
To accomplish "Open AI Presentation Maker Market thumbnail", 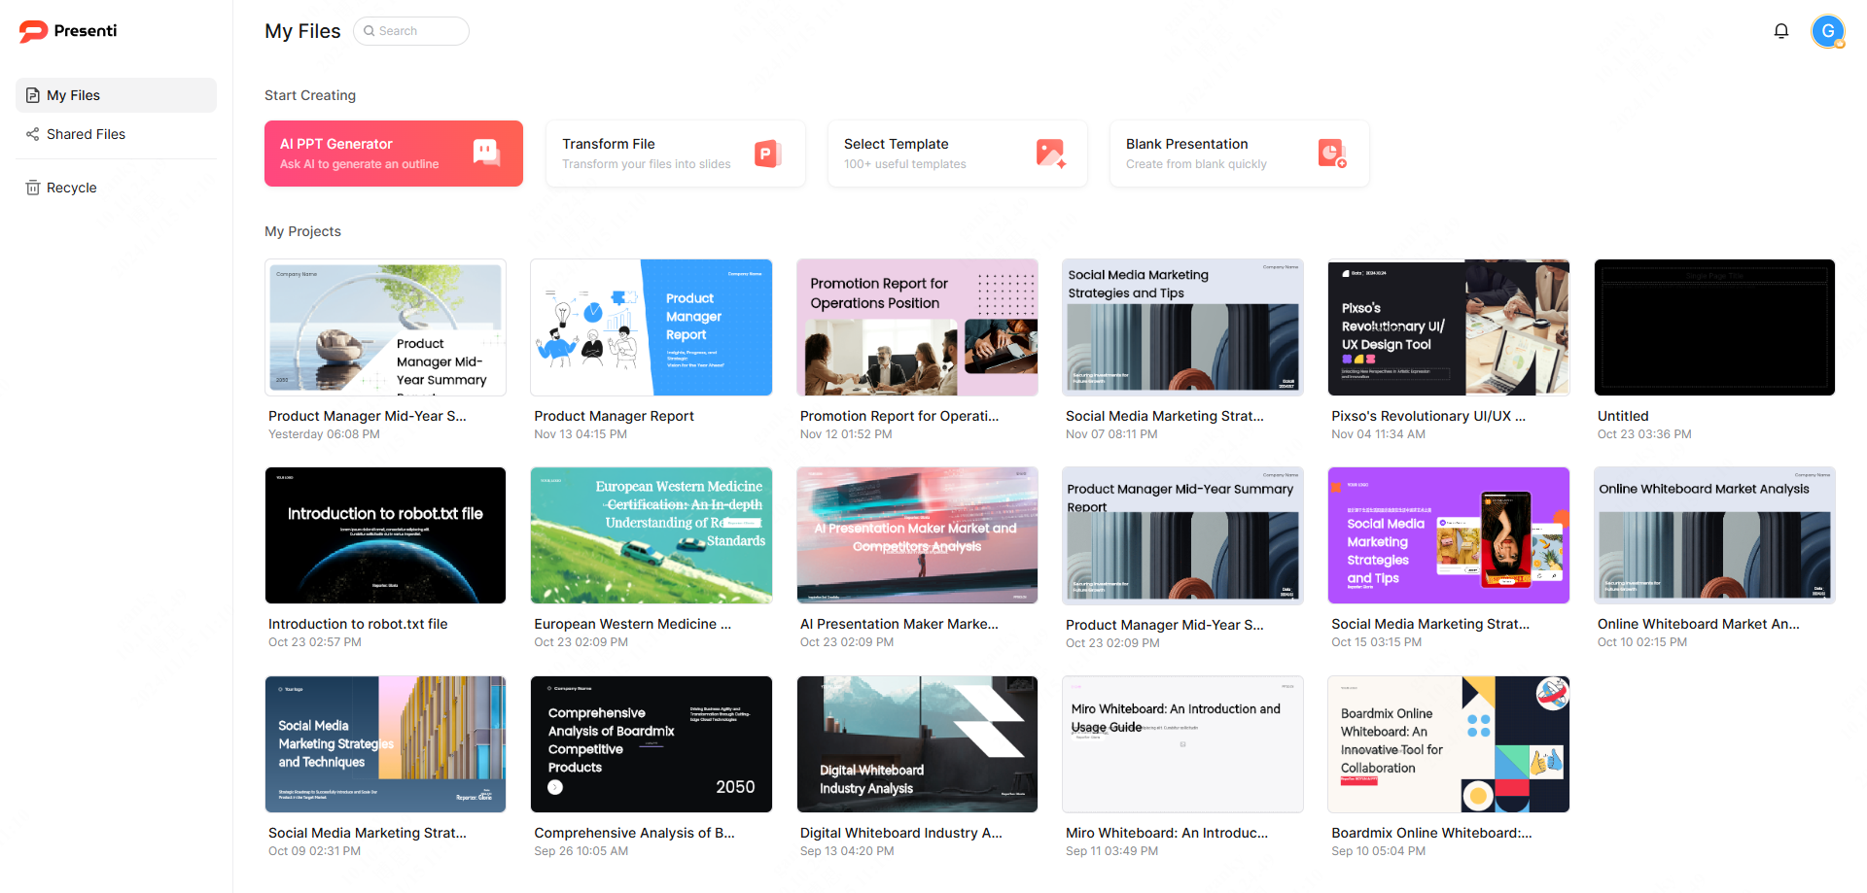I will coord(917,535).
